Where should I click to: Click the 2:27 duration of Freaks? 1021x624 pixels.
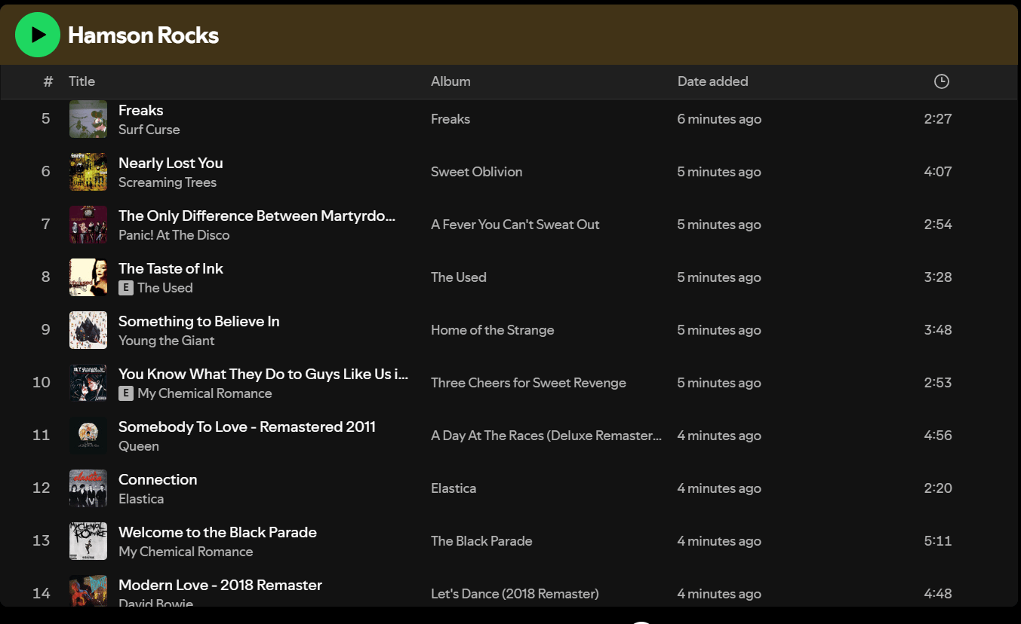click(x=938, y=119)
